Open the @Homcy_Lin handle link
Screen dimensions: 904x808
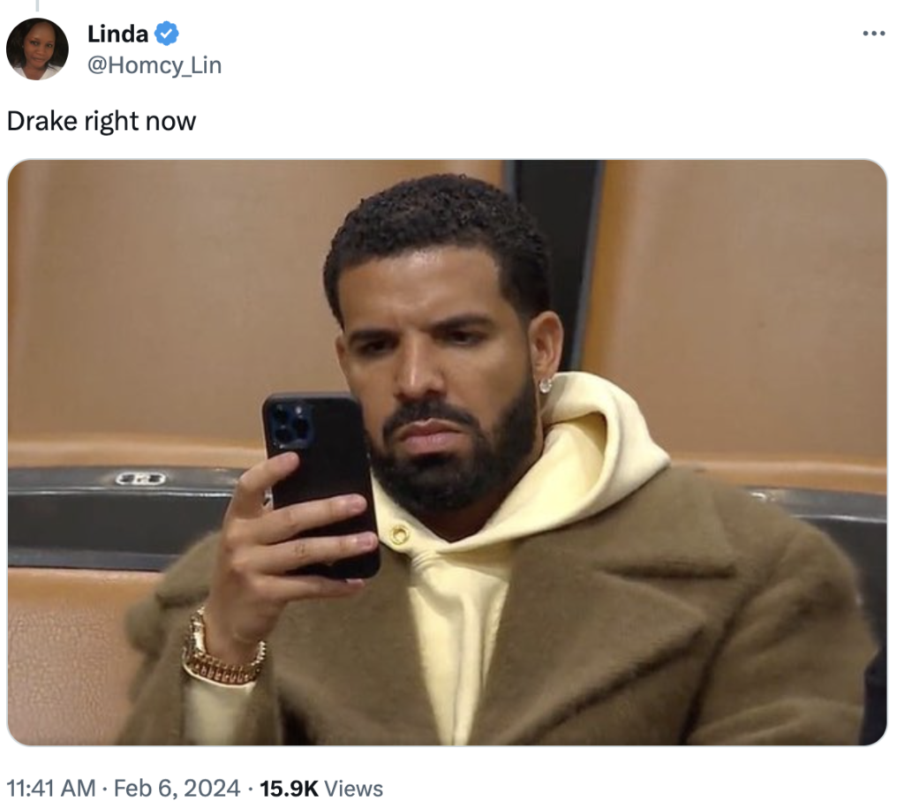[x=154, y=65]
